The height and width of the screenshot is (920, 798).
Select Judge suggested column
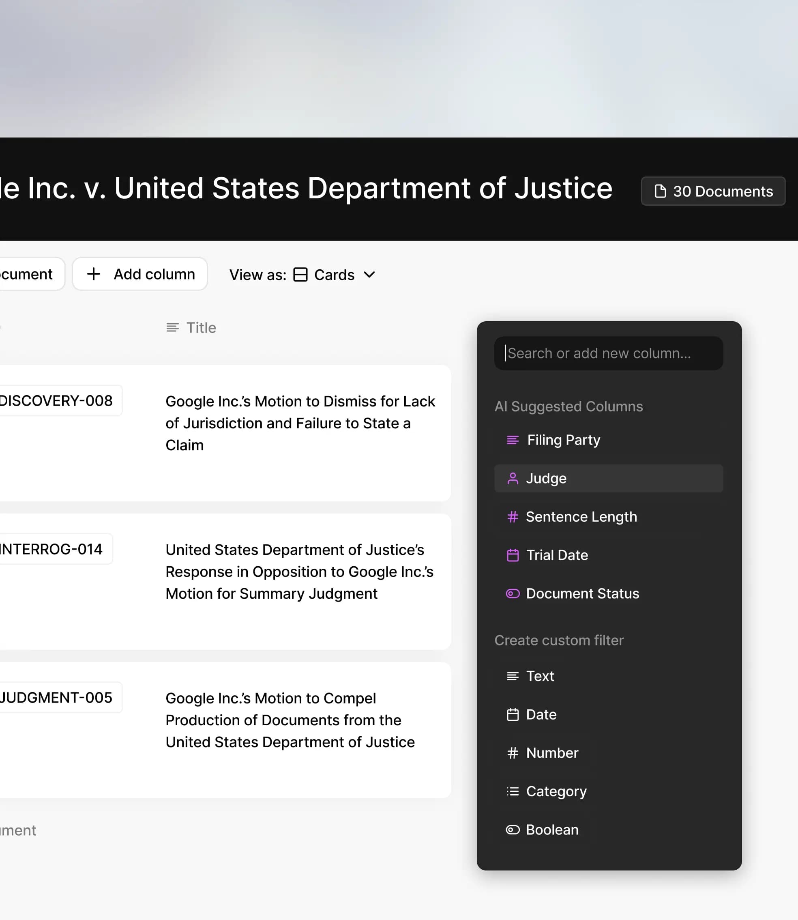pyautogui.click(x=609, y=479)
